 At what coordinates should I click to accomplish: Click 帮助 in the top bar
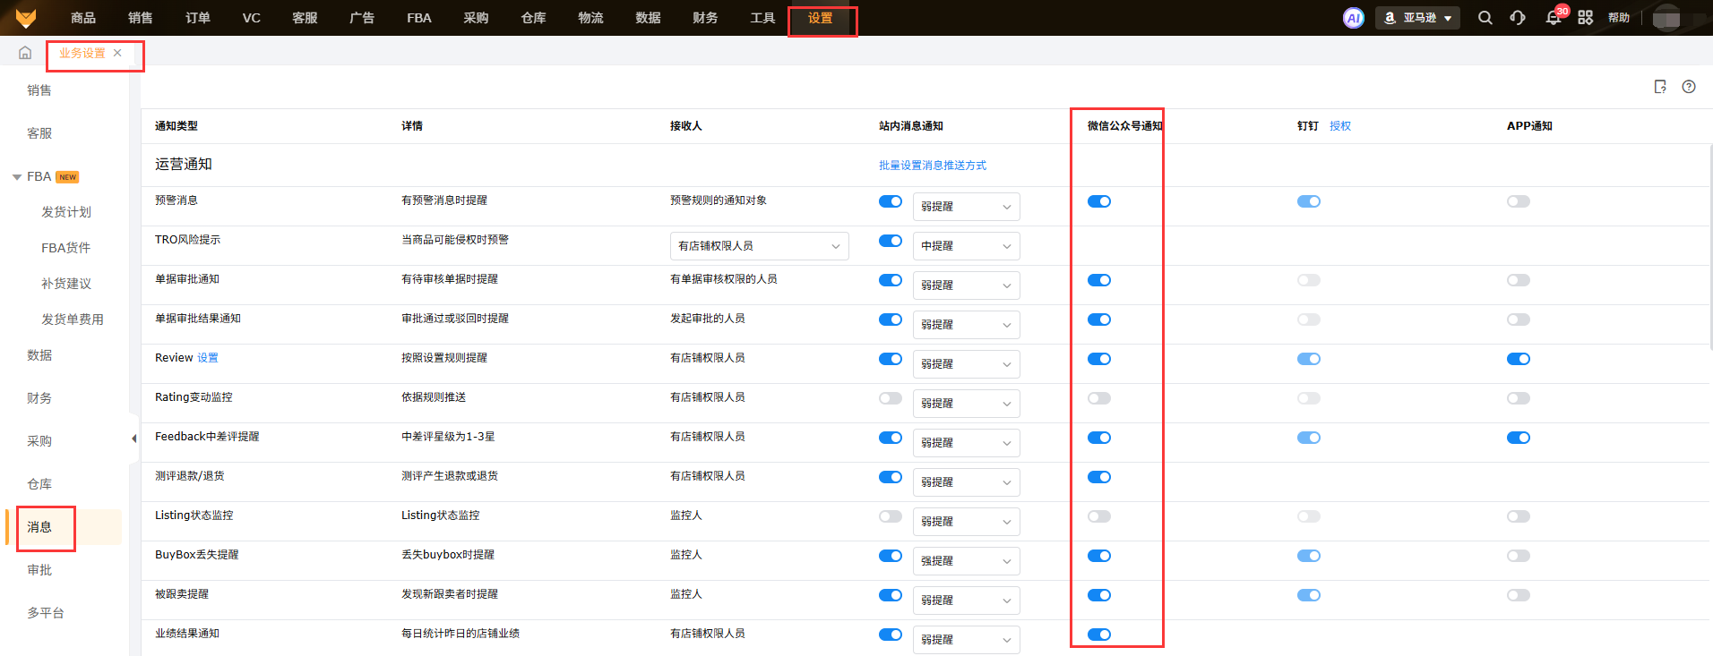click(x=1619, y=18)
